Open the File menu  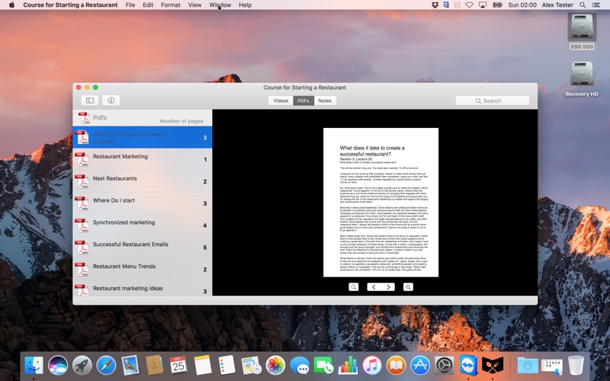pyautogui.click(x=130, y=5)
